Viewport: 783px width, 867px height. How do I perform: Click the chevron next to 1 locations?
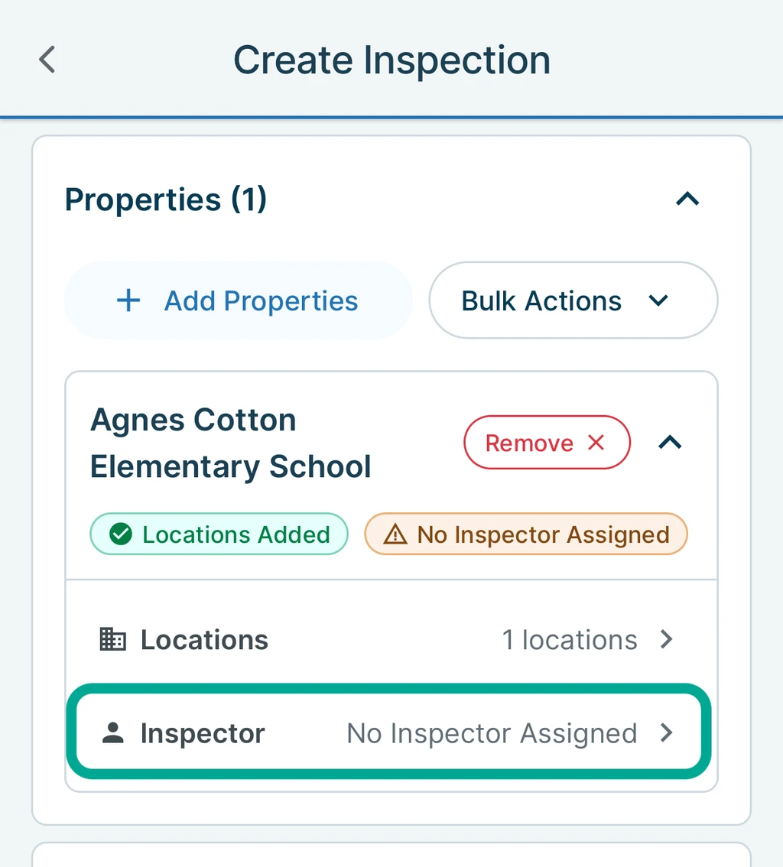click(667, 640)
